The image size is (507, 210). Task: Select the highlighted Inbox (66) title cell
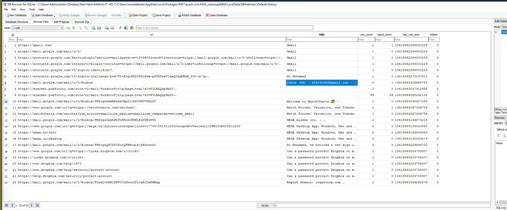[322, 83]
